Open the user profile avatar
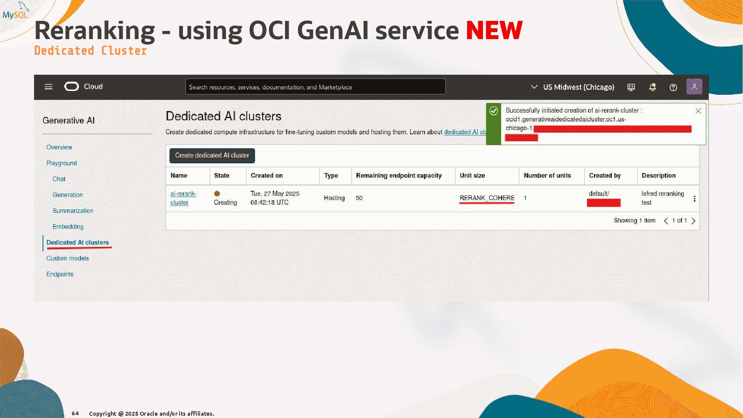 click(694, 87)
